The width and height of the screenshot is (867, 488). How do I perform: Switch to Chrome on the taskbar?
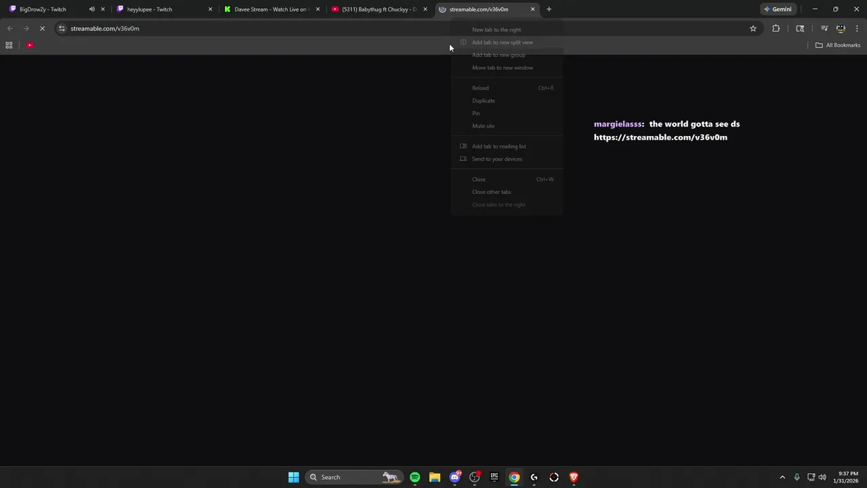[x=514, y=477]
